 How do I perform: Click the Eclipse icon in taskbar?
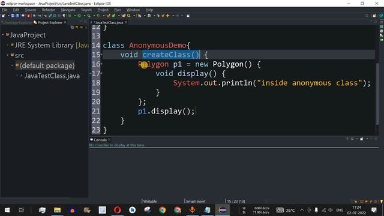[x=223, y=210]
